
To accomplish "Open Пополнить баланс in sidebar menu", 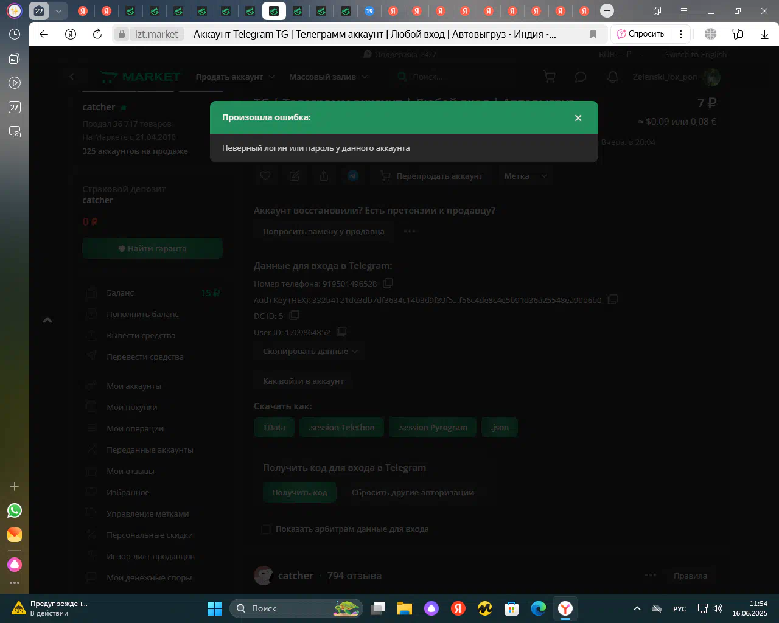I will tap(142, 314).
